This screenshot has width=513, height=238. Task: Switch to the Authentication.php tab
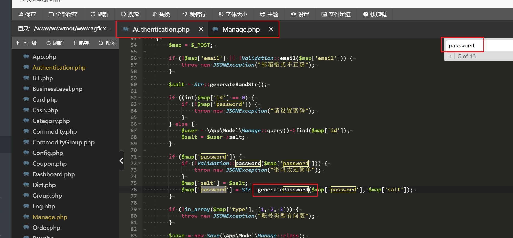161,30
